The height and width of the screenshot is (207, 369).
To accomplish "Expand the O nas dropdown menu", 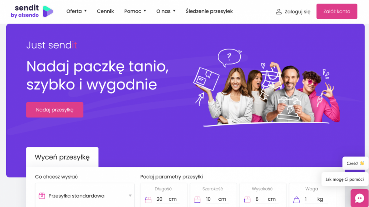I will (x=166, y=11).
